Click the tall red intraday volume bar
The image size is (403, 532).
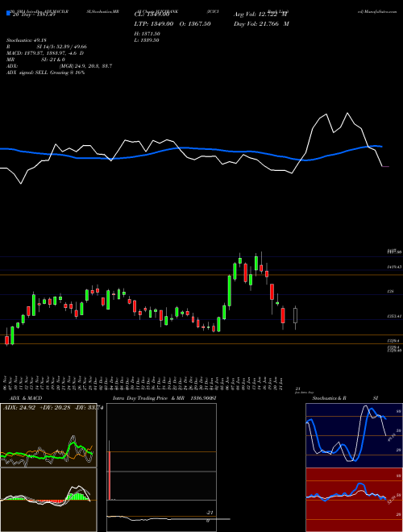point(110,475)
